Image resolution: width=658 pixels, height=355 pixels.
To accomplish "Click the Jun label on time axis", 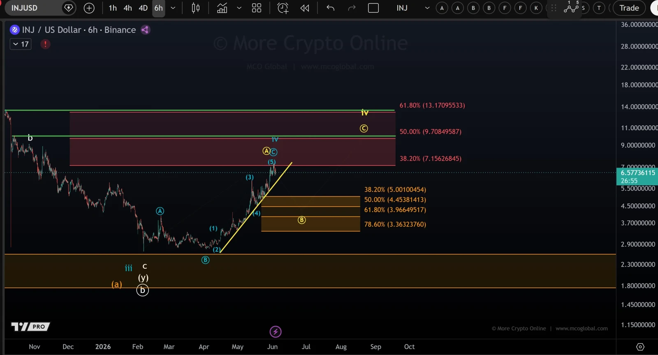I will (272, 347).
